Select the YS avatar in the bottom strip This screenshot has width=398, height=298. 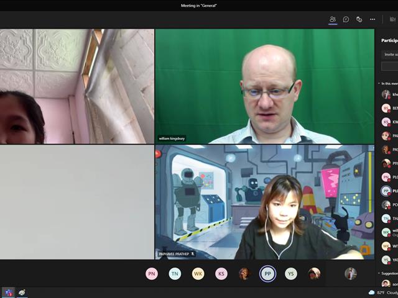click(x=291, y=274)
